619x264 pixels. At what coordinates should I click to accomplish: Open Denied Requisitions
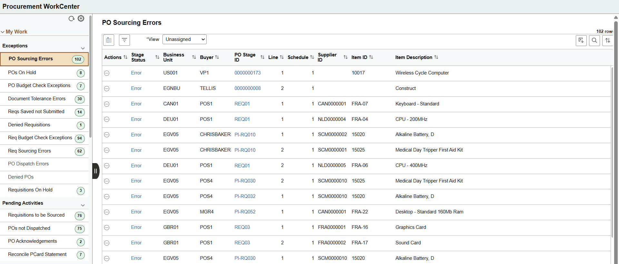coord(44,125)
